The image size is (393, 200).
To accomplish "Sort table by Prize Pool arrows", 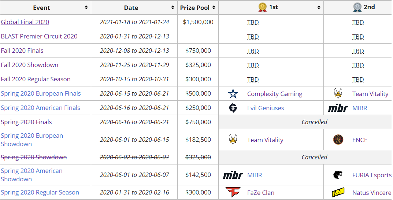I will point(214,8).
